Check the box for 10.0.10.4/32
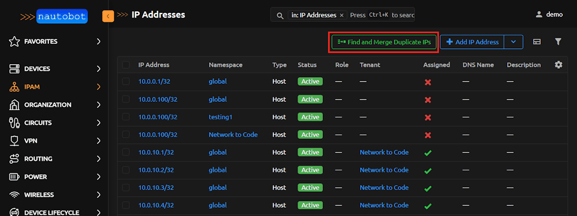Image resolution: width=577 pixels, height=216 pixels. (x=126, y=205)
